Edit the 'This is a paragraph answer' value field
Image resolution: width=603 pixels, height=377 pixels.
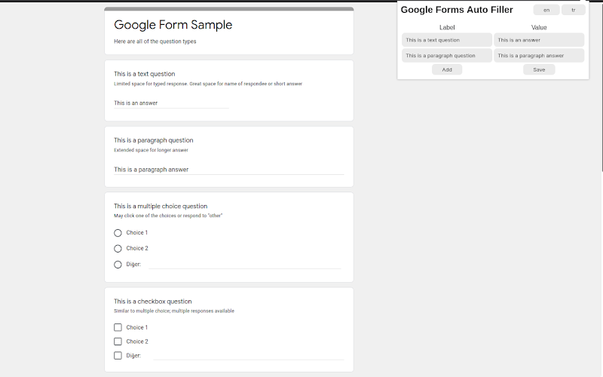pyautogui.click(x=539, y=55)
